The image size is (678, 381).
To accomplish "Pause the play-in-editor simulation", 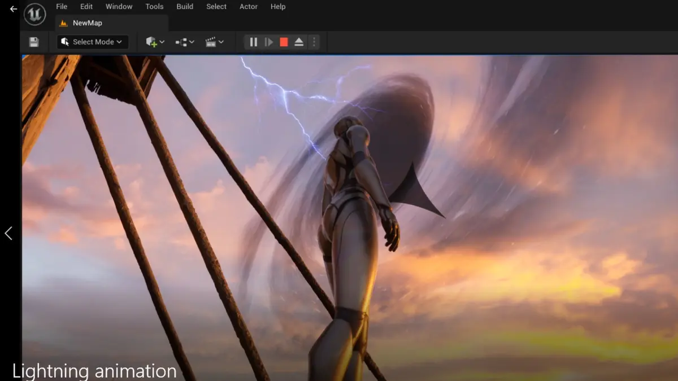I will point(254,42).
